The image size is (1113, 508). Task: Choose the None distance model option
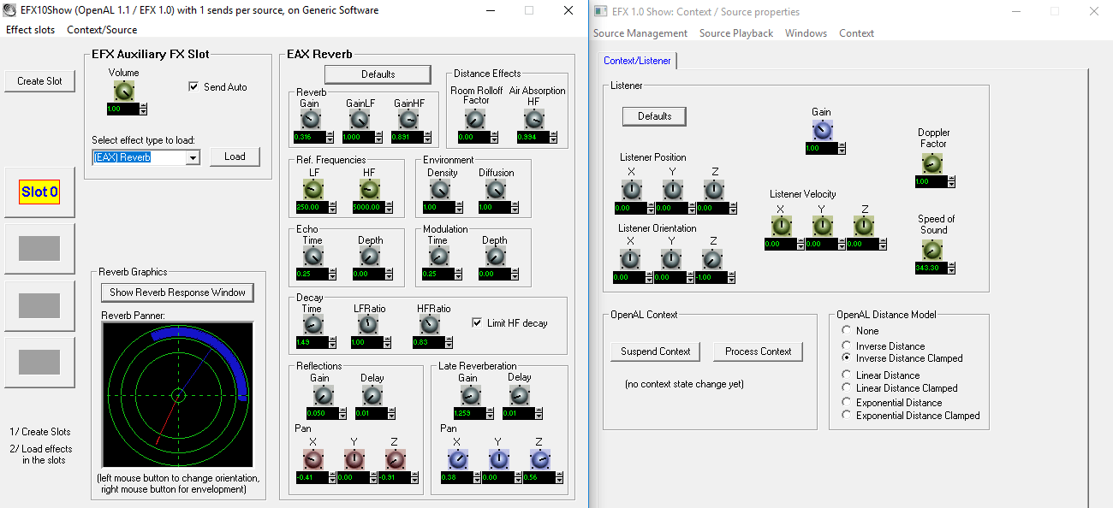847,331
